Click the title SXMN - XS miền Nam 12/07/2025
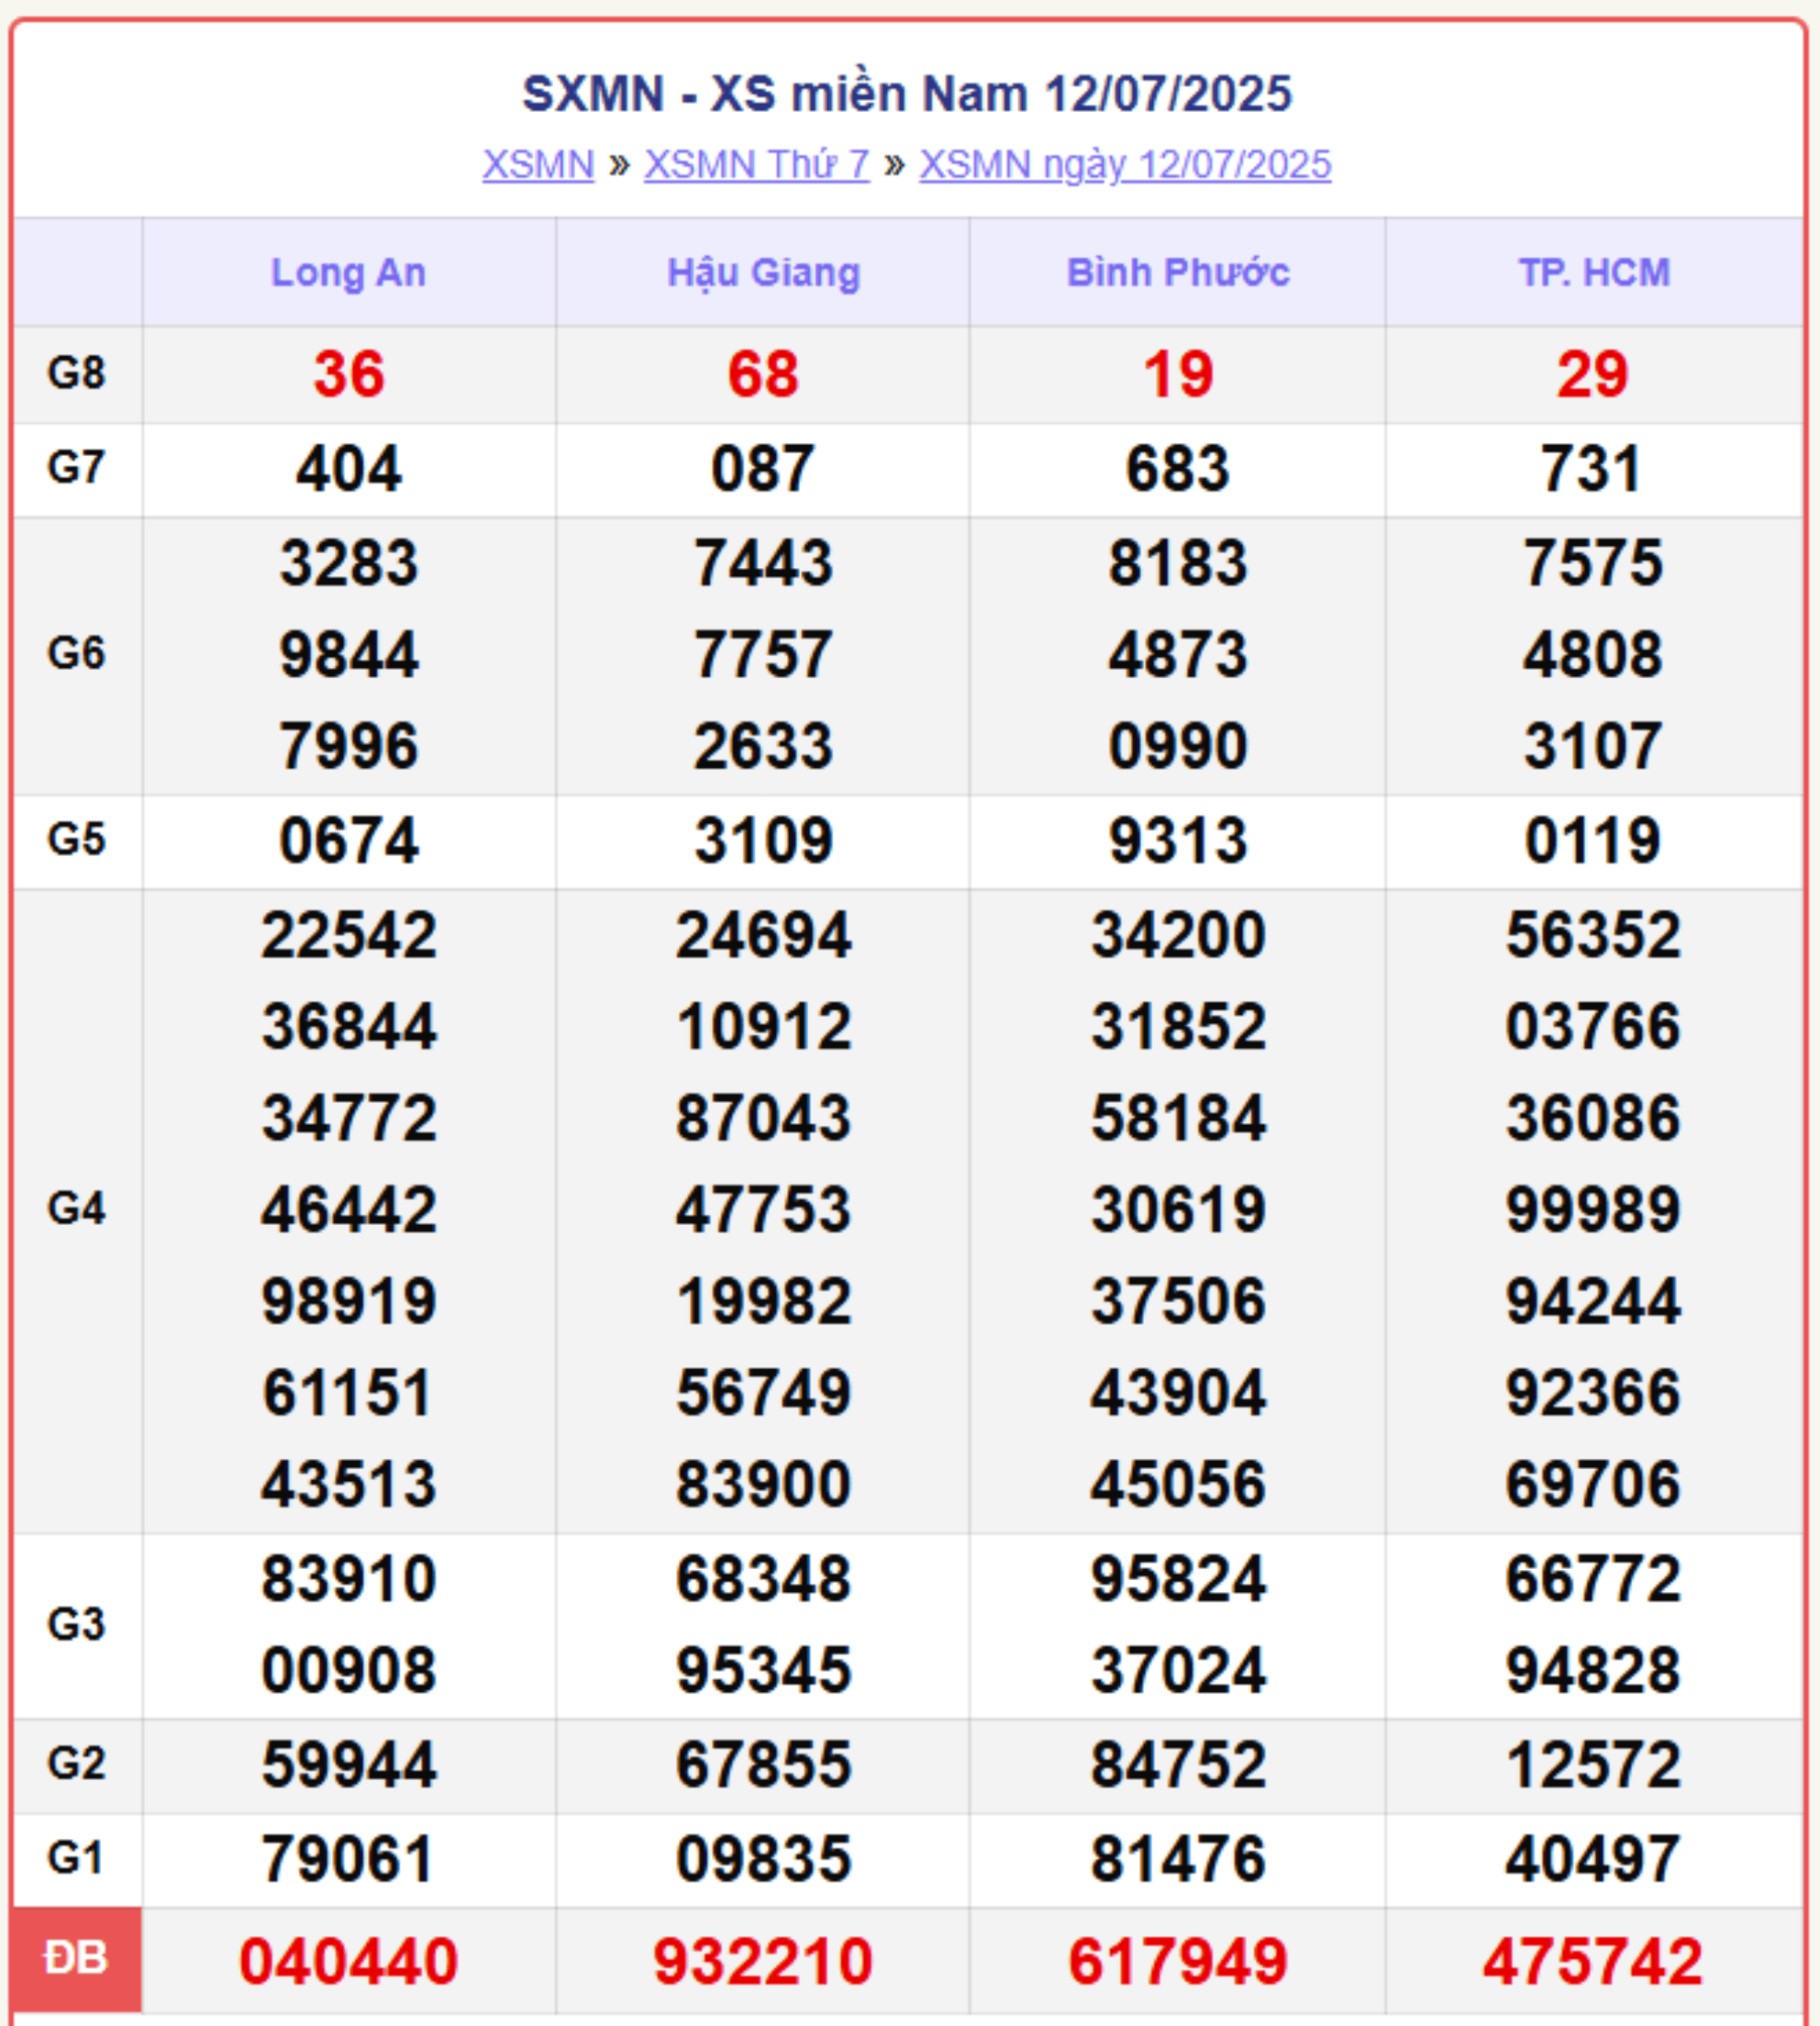 pos(907,94)
